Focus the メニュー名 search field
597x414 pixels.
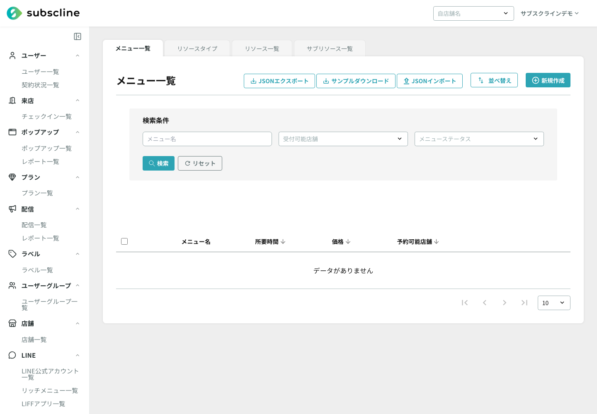click(x=207, y=139)
